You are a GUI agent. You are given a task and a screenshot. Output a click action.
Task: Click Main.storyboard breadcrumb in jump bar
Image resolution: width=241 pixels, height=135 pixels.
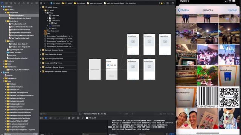click(95, 3)
